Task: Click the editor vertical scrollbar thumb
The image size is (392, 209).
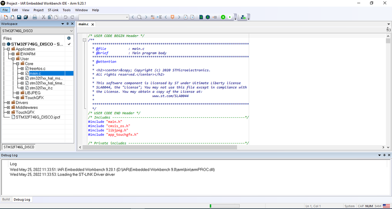Action: point(388,41)
